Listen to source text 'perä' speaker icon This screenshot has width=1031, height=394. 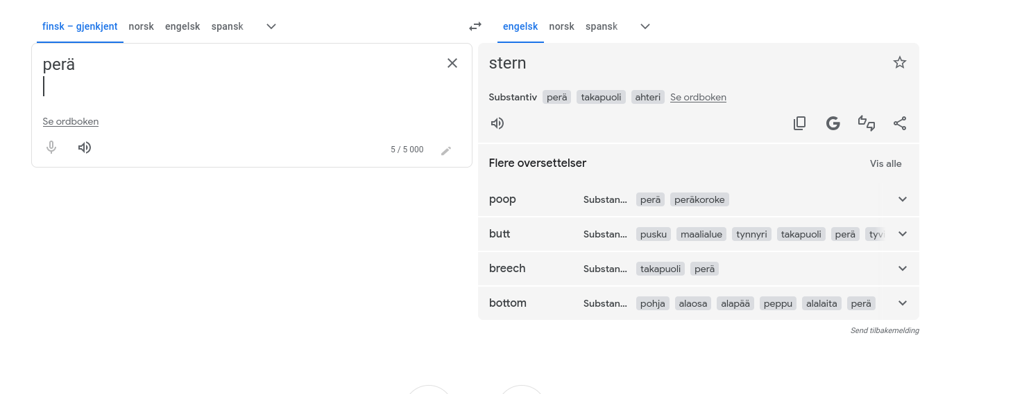(85, 147)
